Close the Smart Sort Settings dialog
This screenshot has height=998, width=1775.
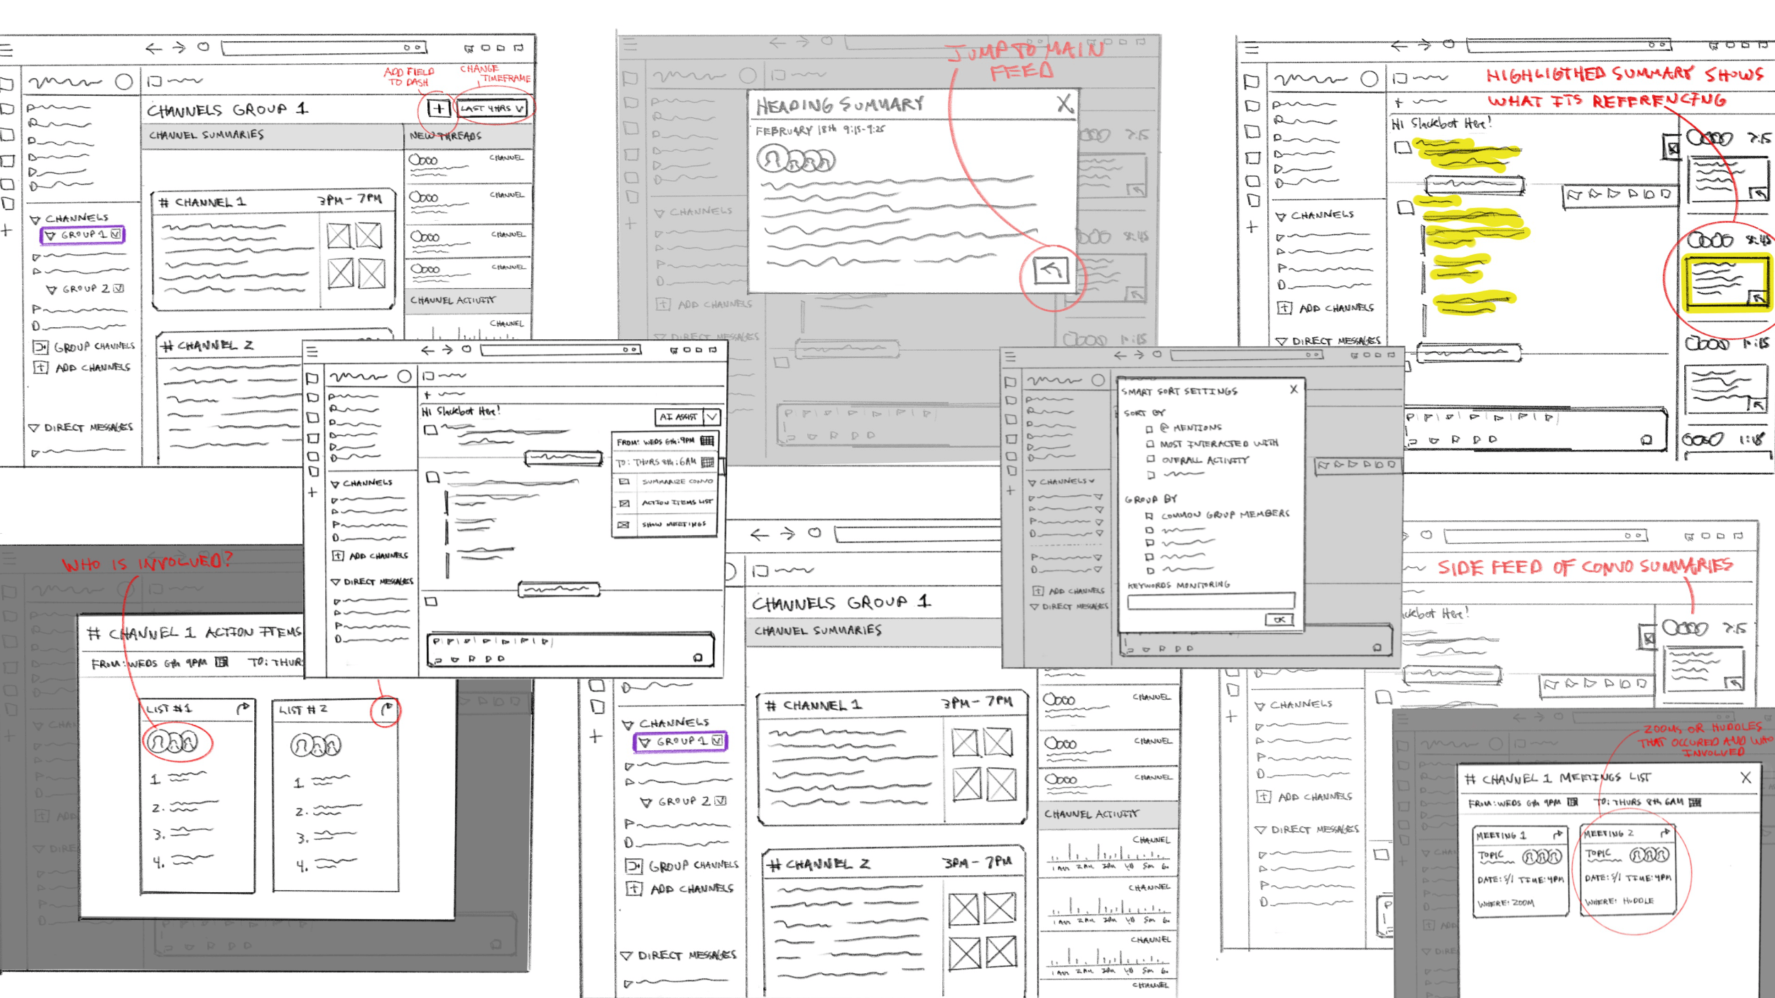click(x=1294, y=389)
